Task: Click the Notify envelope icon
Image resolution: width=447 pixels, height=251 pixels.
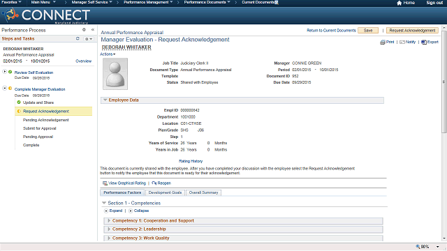Action: pyautogui.click(x=402, y=42)
